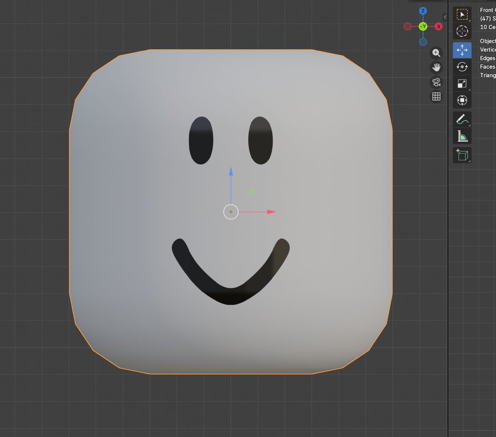Collapse the sidebar with the small arrow
The height and width of the screenshot is (437, 496).
point(445,17)
